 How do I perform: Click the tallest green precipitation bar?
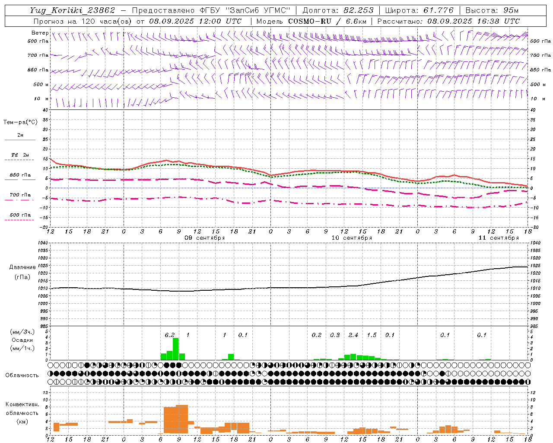point(176,349)
